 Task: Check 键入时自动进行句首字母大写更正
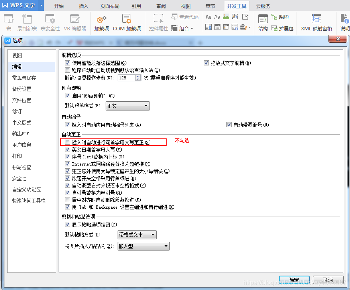point(67,142)
